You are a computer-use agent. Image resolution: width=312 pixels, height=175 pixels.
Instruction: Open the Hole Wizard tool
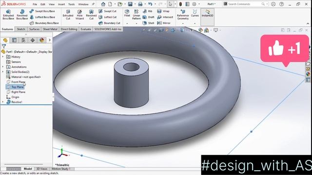(79, 15)
